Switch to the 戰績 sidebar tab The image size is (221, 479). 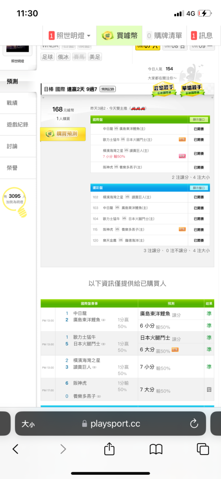(18, 103)
